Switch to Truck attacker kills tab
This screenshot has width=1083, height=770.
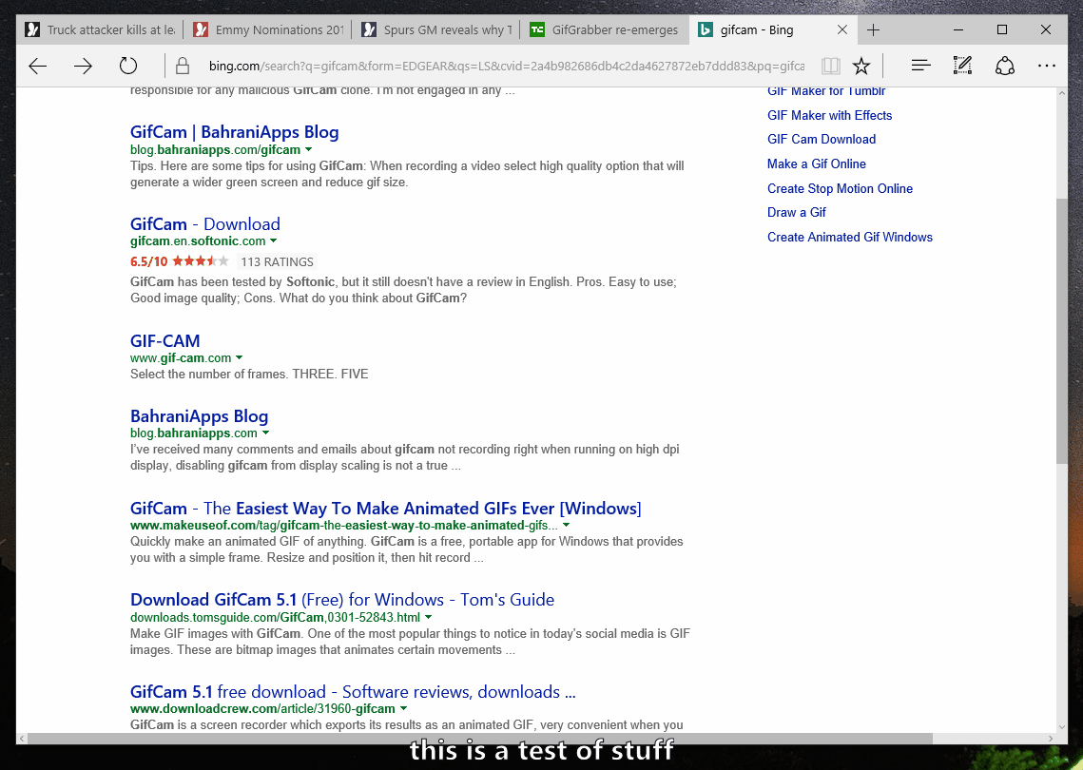point(100,29)
